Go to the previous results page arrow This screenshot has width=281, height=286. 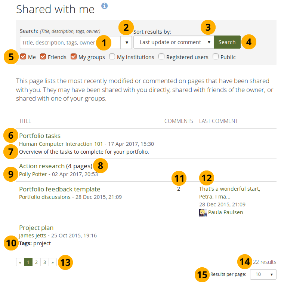coord(20,262)
